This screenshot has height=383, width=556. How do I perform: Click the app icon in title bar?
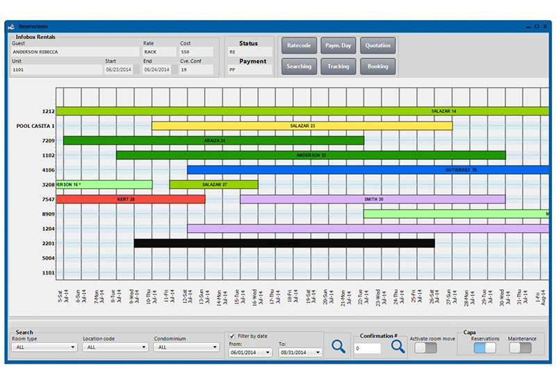11,26
